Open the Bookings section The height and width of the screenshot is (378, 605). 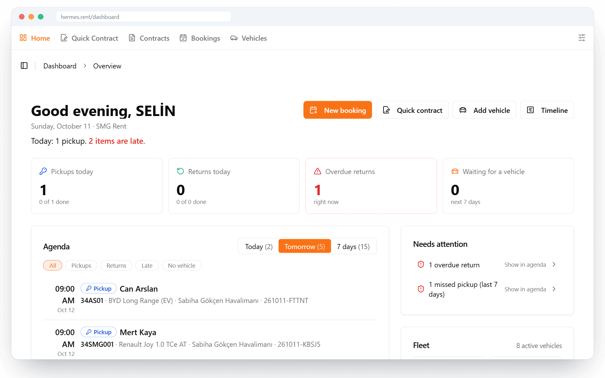(x=200, y=38)
